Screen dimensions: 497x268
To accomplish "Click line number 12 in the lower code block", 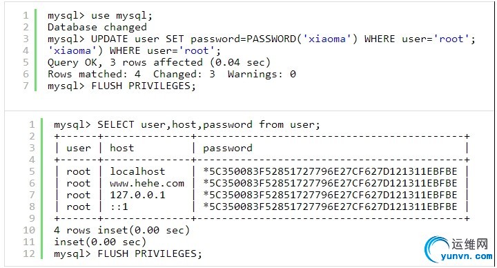I will pos(29,253).
